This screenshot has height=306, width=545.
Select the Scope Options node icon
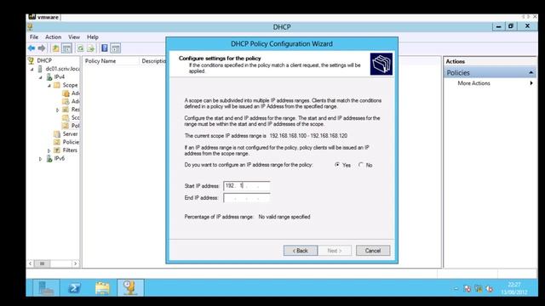[x=66, y=117]
